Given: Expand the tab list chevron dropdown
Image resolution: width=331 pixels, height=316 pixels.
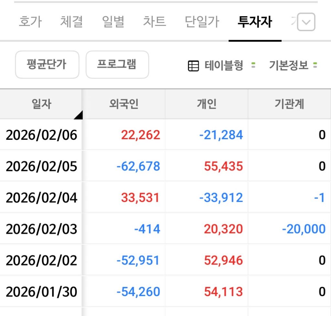Looking at the screenshot, I should coord(306,22).
